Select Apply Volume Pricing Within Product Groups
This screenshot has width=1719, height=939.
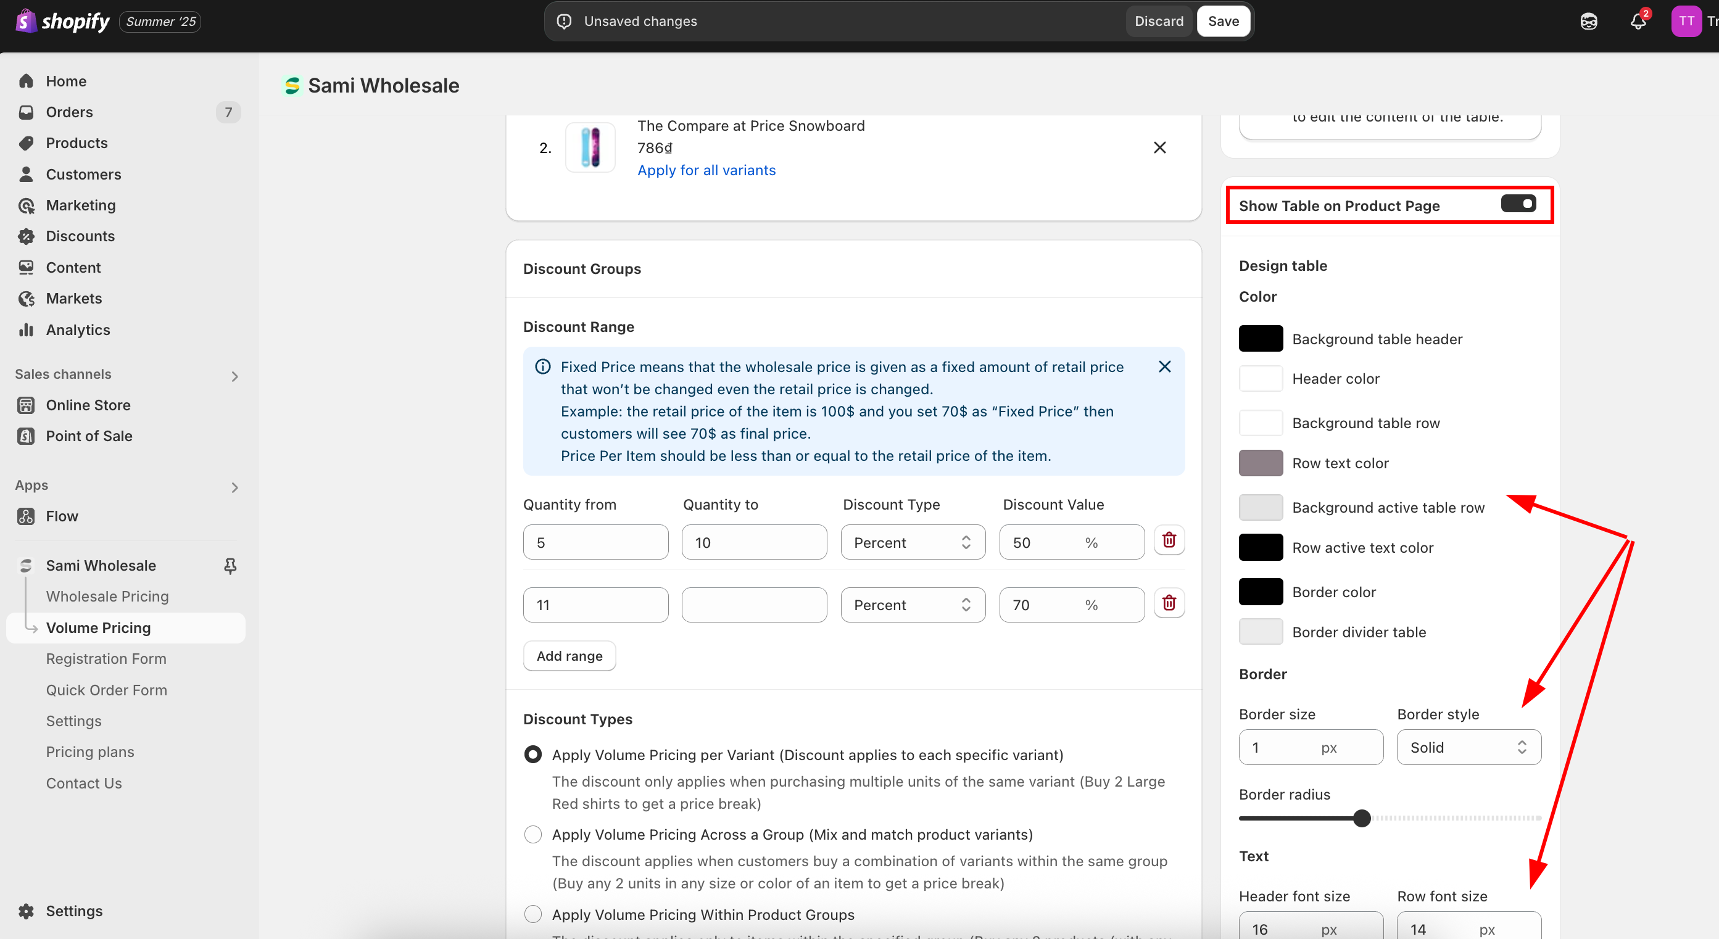pos(532,914)
